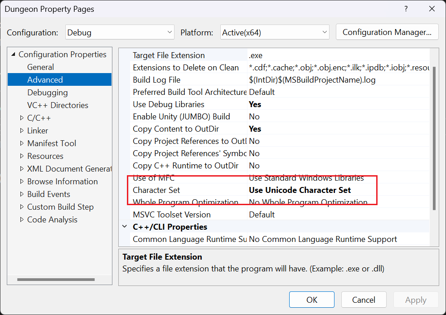Expand the Linker tree node

(22, 131)
